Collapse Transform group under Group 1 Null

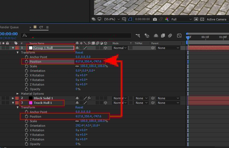(18, 52)
